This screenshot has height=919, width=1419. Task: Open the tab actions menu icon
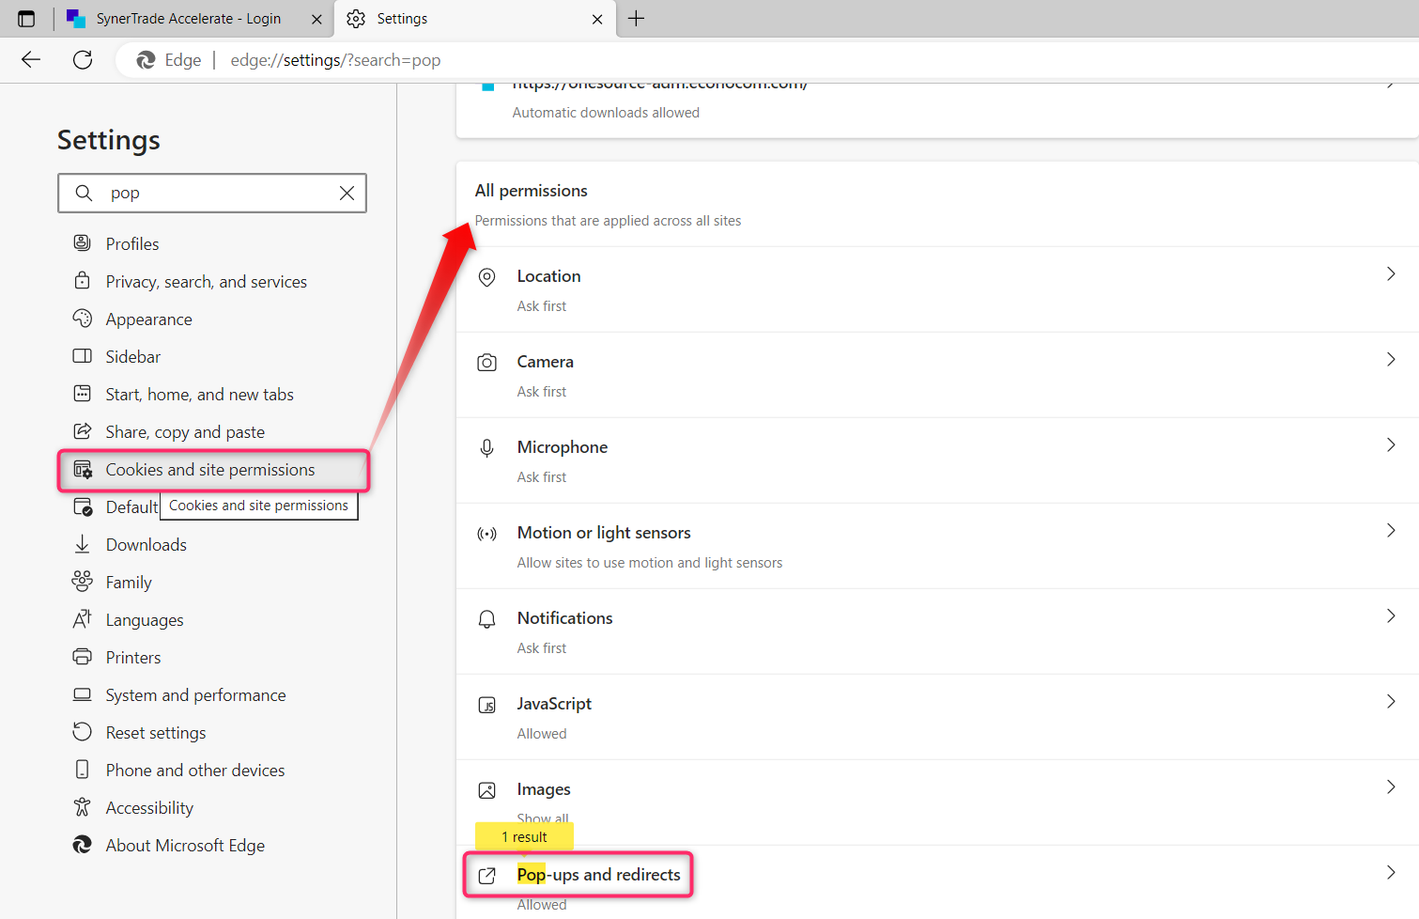pos(26,19)
